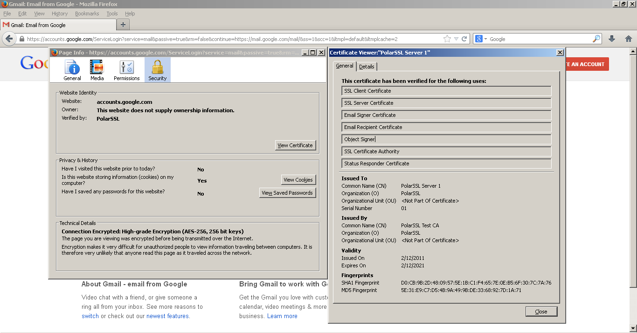This screenshot has width=637, height=333.
Task: Open a new tab with the plus button
Action: pyautogui.click(x=123, y=25)
